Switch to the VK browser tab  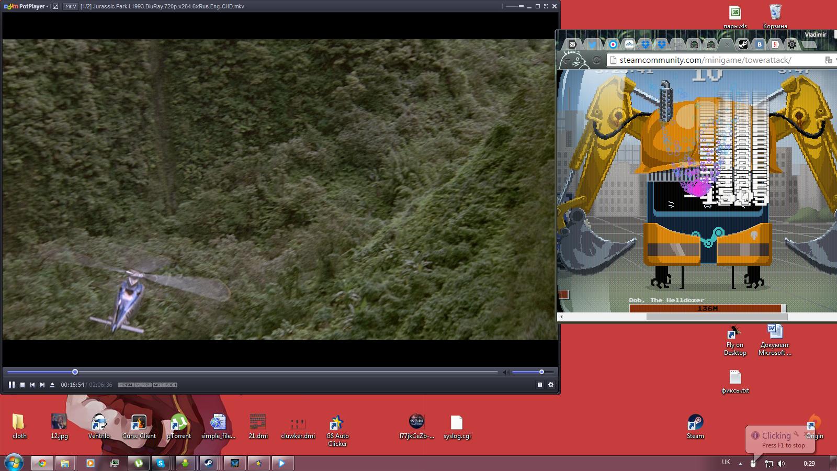(760, 44)
